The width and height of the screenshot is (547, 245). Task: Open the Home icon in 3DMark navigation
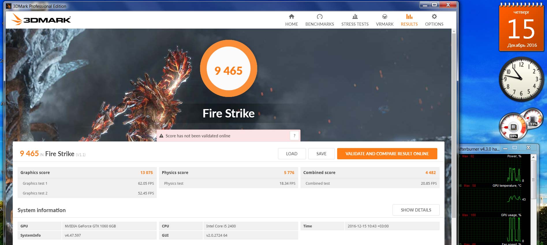pyautogui.click(x=292, y=16)
